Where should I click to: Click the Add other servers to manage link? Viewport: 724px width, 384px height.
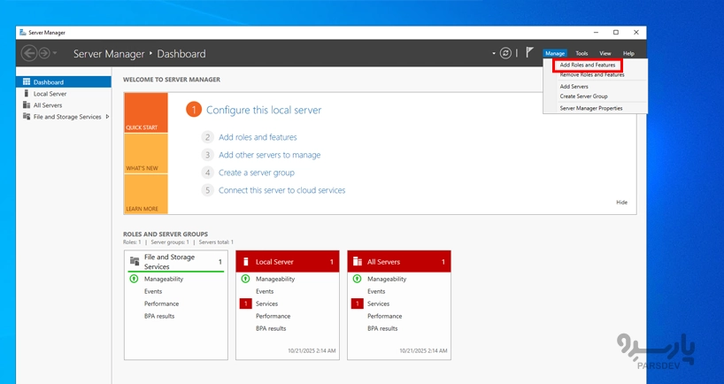(x=269, y=155)
